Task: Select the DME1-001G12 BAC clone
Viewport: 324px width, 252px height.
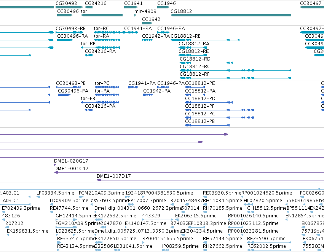Action: 189,173
